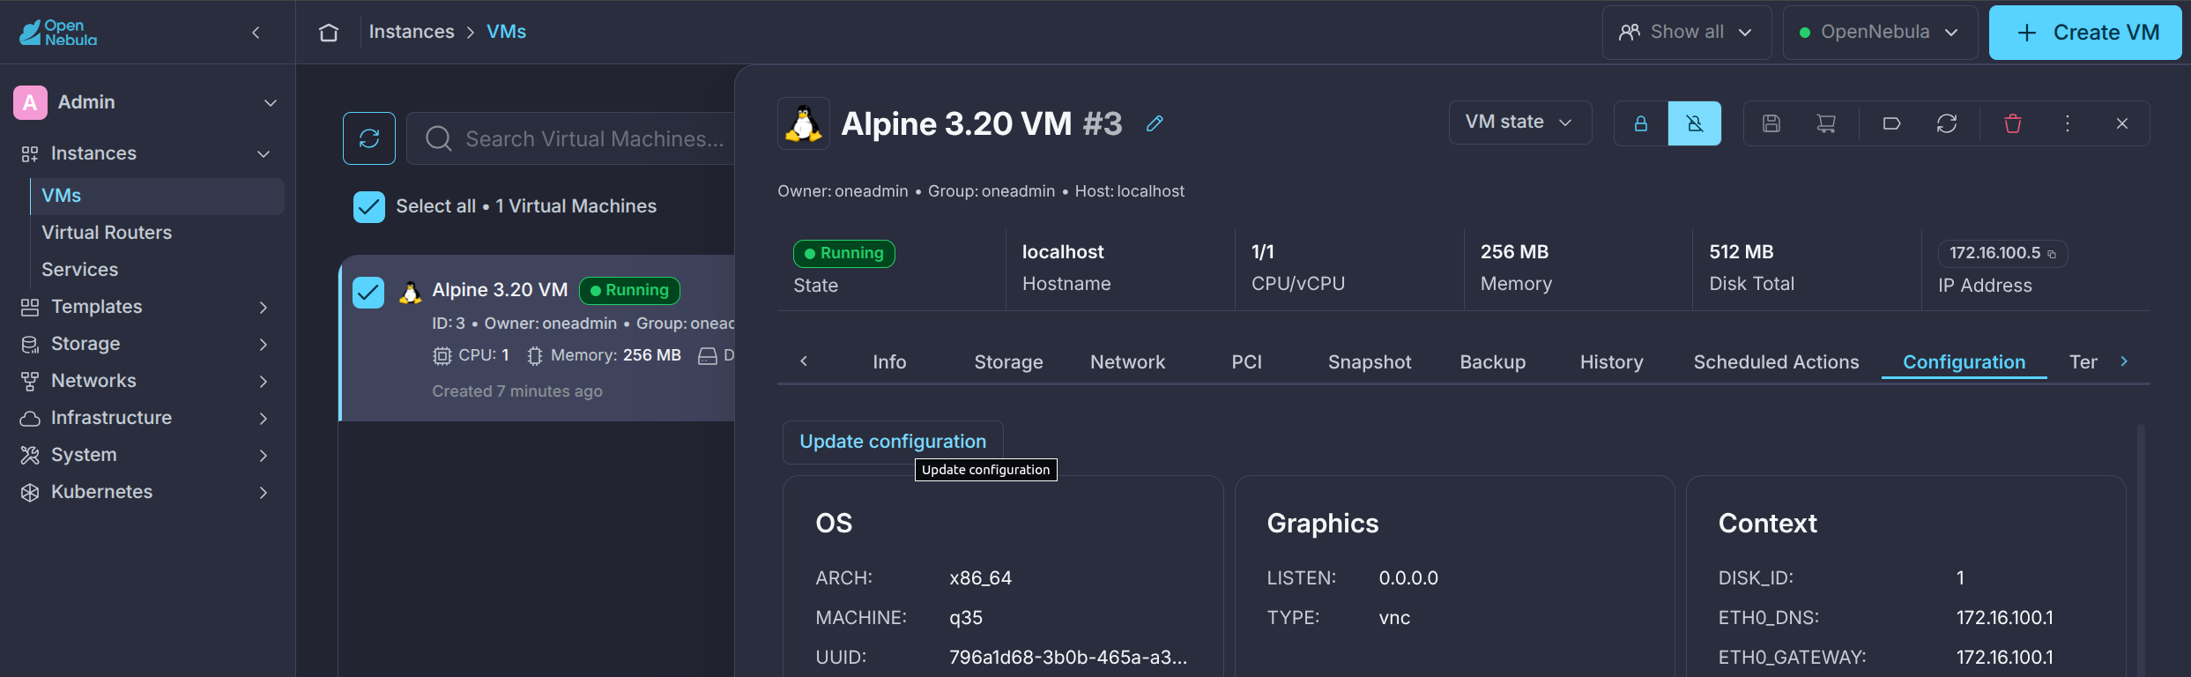The width and height of the screenshot is (2191, 677).
Task: Open the Scheduled Actions tab
Action: [x=1776, y=362]
